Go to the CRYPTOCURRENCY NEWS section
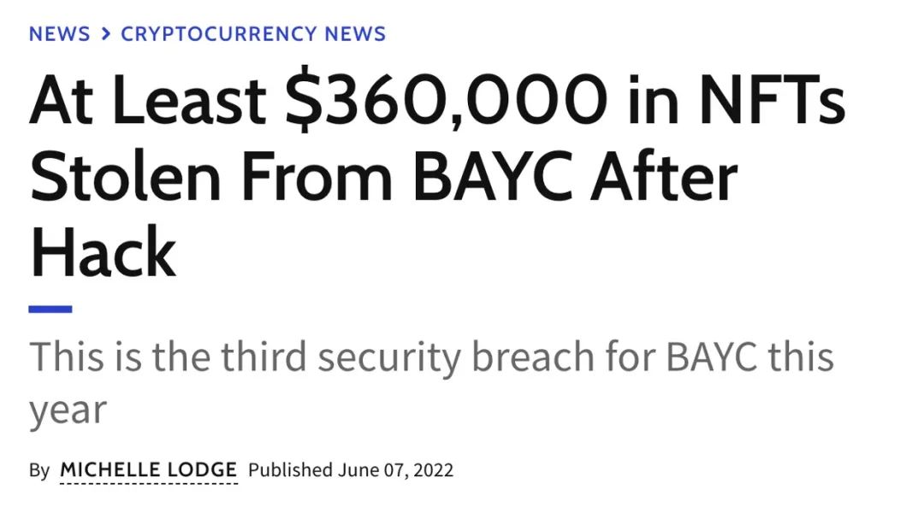This screenshot has height=507, width=924. pos(253,34)
